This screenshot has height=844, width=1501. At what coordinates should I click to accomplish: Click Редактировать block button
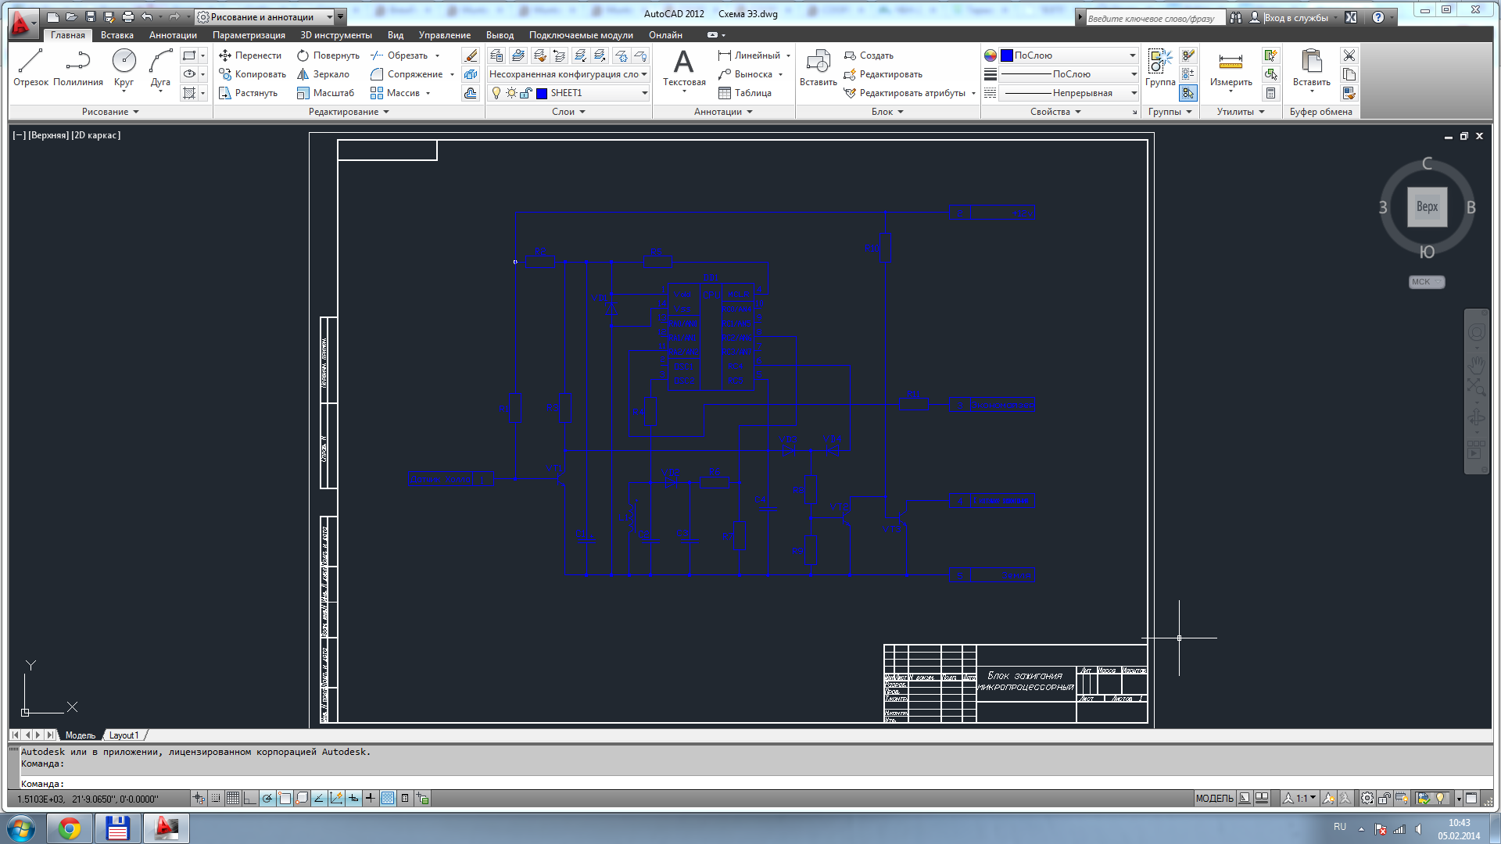[x=883, y=74]
